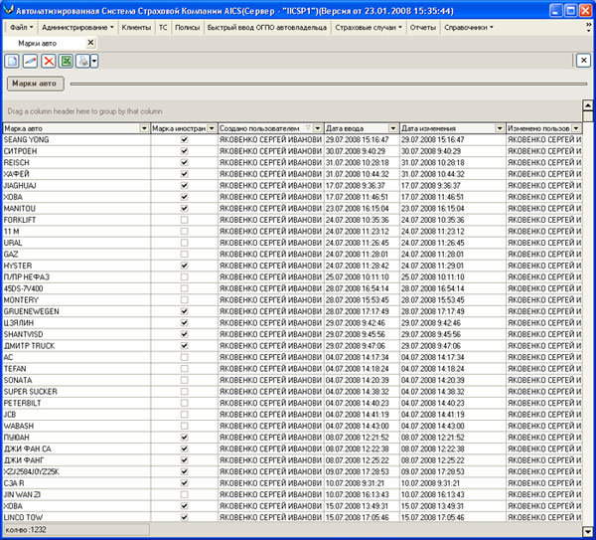596x540 pixels.
Task: Click the Print toolbar icon
Action: (x=81, y=62)
